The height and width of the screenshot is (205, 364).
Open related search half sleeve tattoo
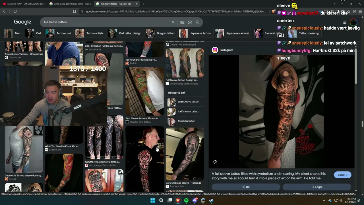pos(185,111)
